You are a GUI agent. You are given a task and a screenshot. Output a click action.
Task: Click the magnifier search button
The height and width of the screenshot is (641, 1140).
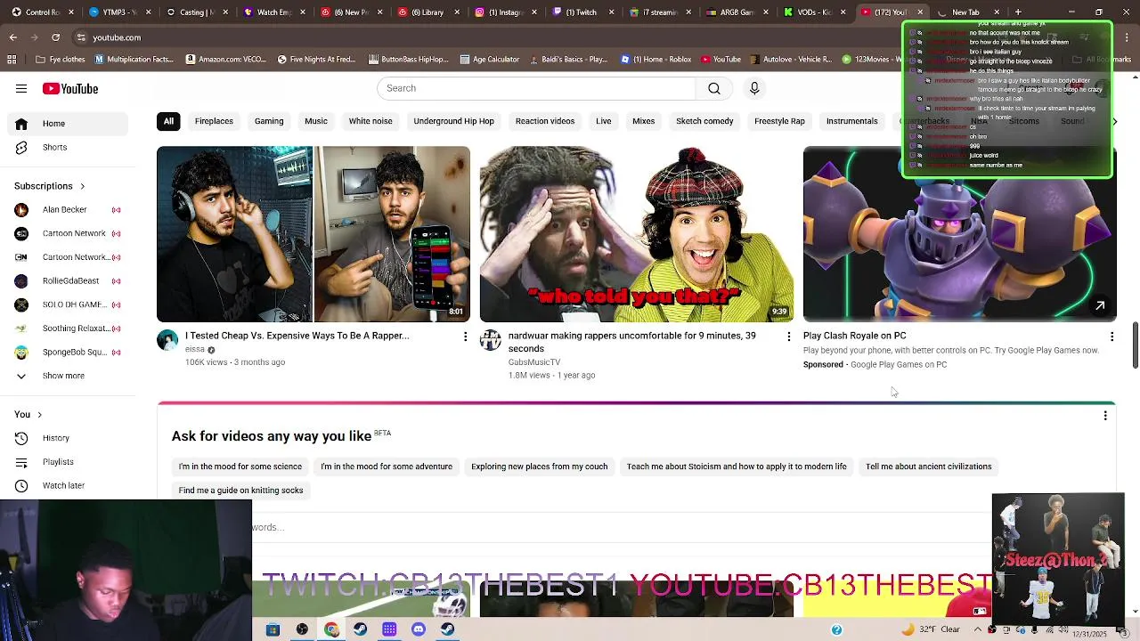coord(713,88)
